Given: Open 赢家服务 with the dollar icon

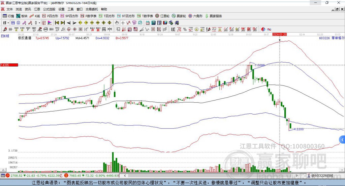Looking at the screenshot, I should coord(214,16).
